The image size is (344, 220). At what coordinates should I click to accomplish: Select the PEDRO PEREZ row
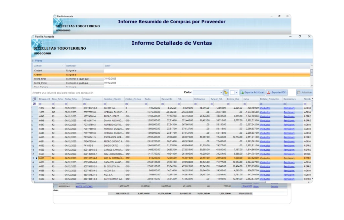point(171,116)
